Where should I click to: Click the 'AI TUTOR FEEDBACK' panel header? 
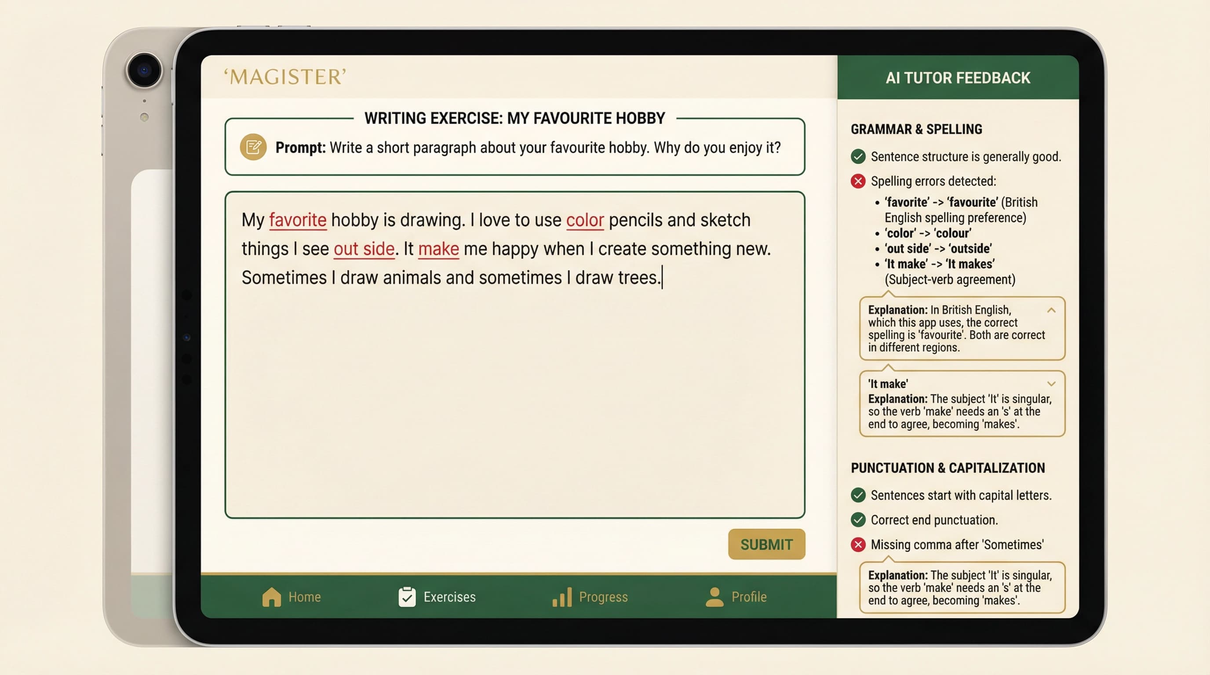[958, 77]
